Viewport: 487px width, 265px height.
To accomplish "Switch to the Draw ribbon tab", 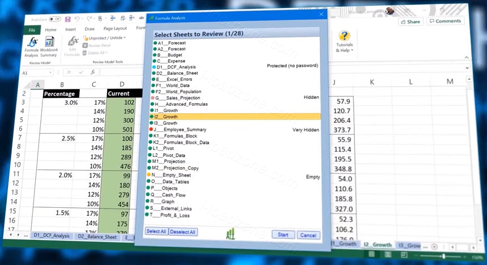I will click(x=89, y=29).
